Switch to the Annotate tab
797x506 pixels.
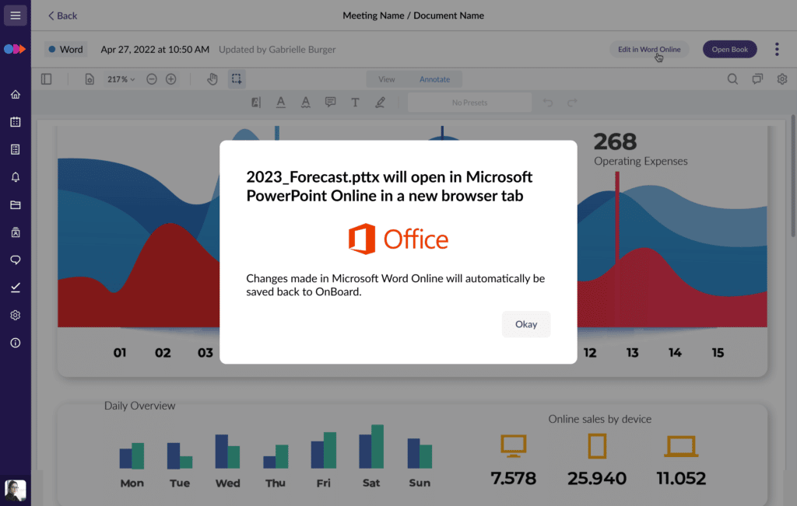point(434,79)
